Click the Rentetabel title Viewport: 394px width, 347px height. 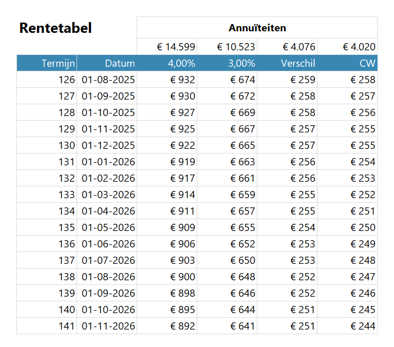point(55,28)
